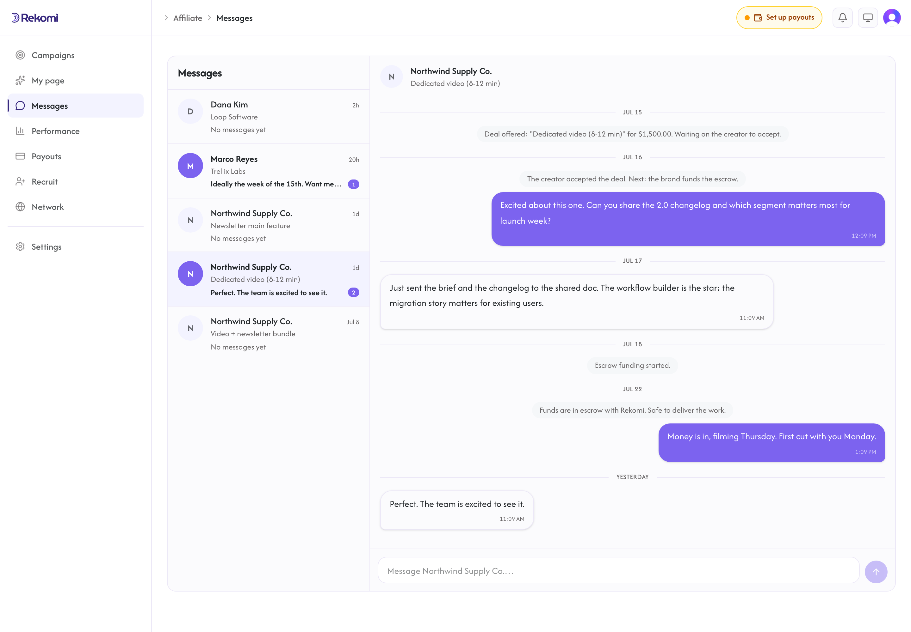Screen dimensions: 911x632
Task: Open Dana Kim's conversation
Action: coord(268,117)
